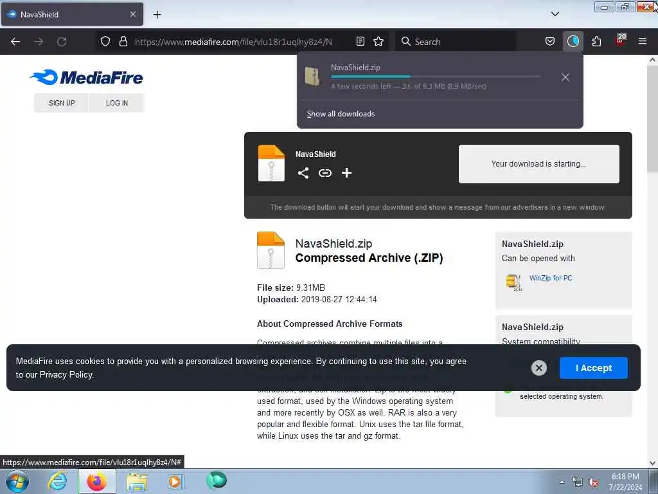Viewport: 658px width, 494px height.
Task: Click the I Accept cookies button
Action: pyautogui.click(x=593, y=368)
